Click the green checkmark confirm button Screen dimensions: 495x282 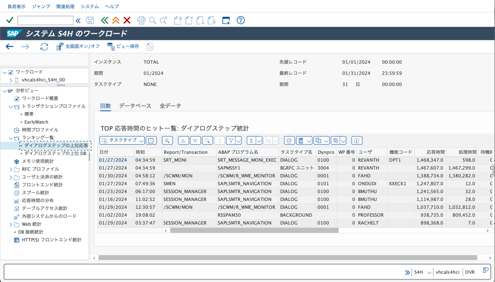(x=9, y=20)
